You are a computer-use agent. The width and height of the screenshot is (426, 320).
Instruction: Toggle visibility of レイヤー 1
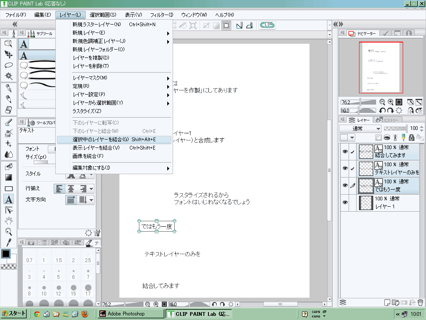[344, 202]
